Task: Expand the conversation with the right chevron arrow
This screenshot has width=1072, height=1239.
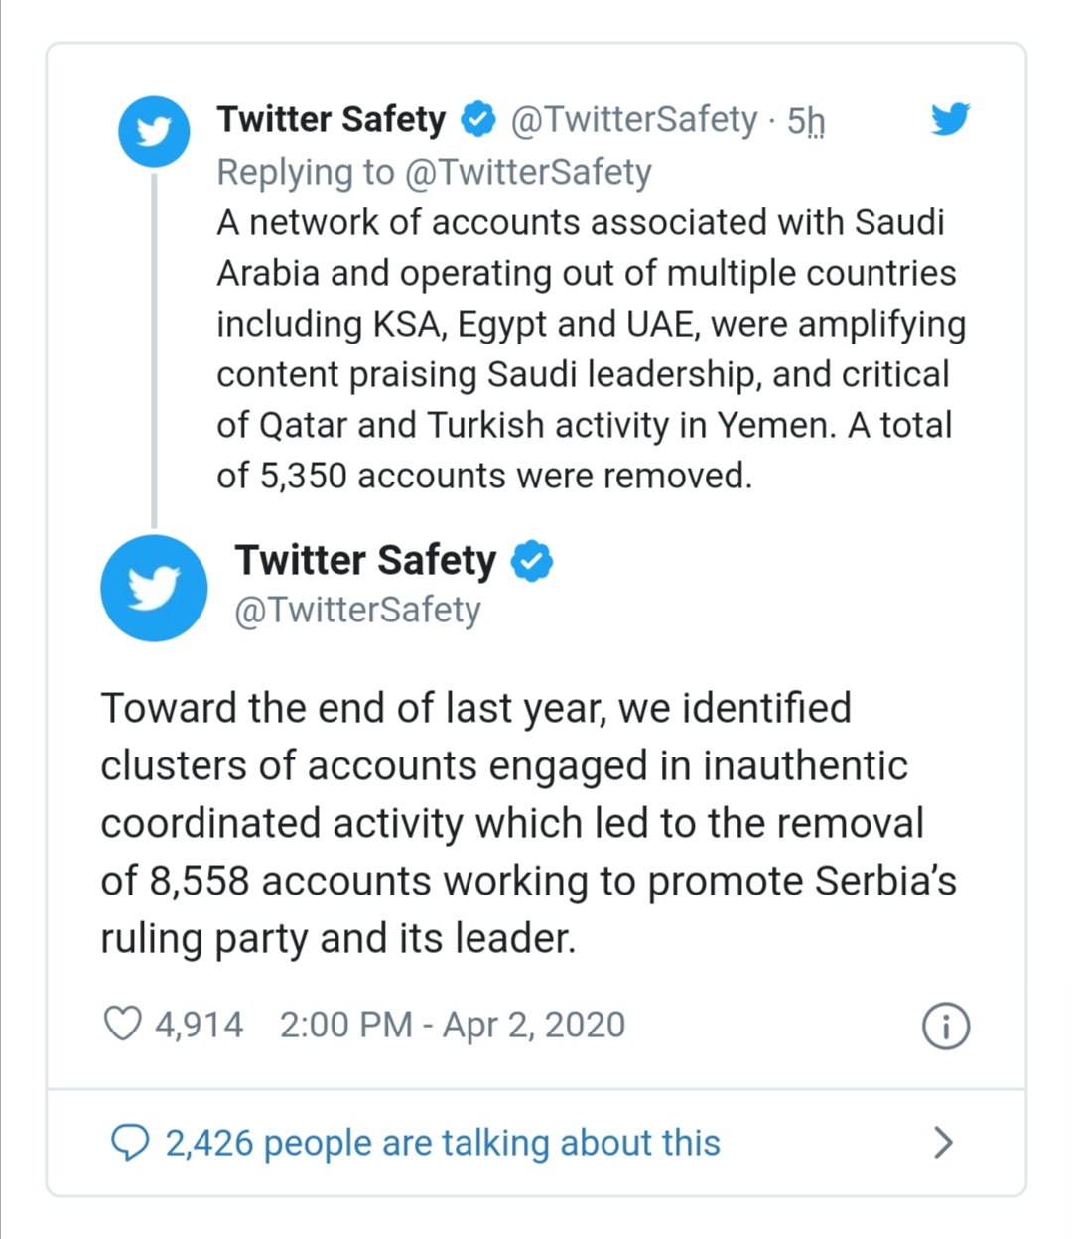Action: (943, 1143)
